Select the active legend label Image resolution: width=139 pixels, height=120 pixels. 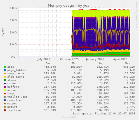(x=12, y=107)
